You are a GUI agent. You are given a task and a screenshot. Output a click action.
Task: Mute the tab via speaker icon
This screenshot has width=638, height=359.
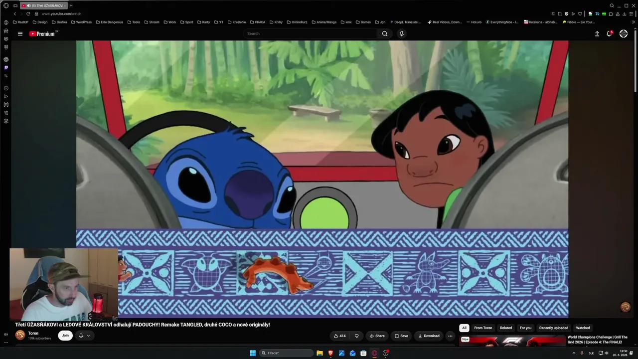(28, 5)
